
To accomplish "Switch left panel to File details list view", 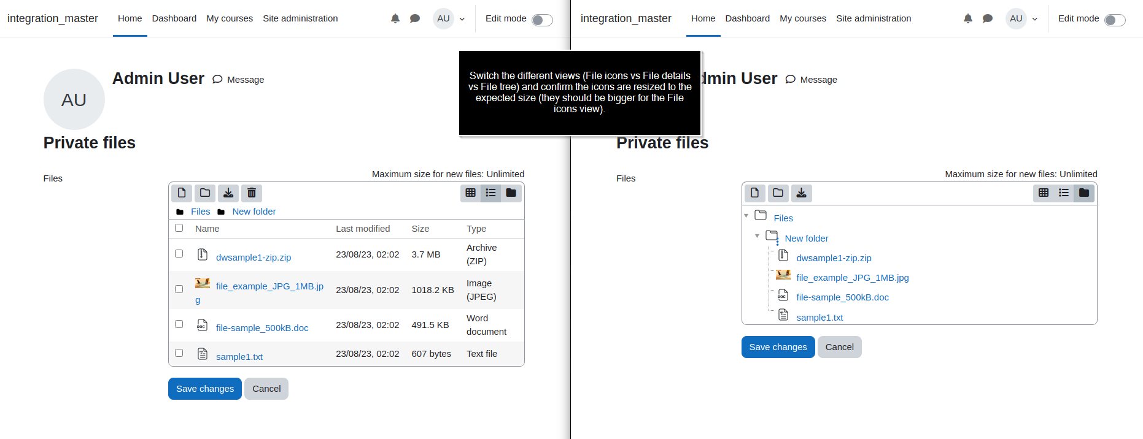I will (x=491, y=193).
